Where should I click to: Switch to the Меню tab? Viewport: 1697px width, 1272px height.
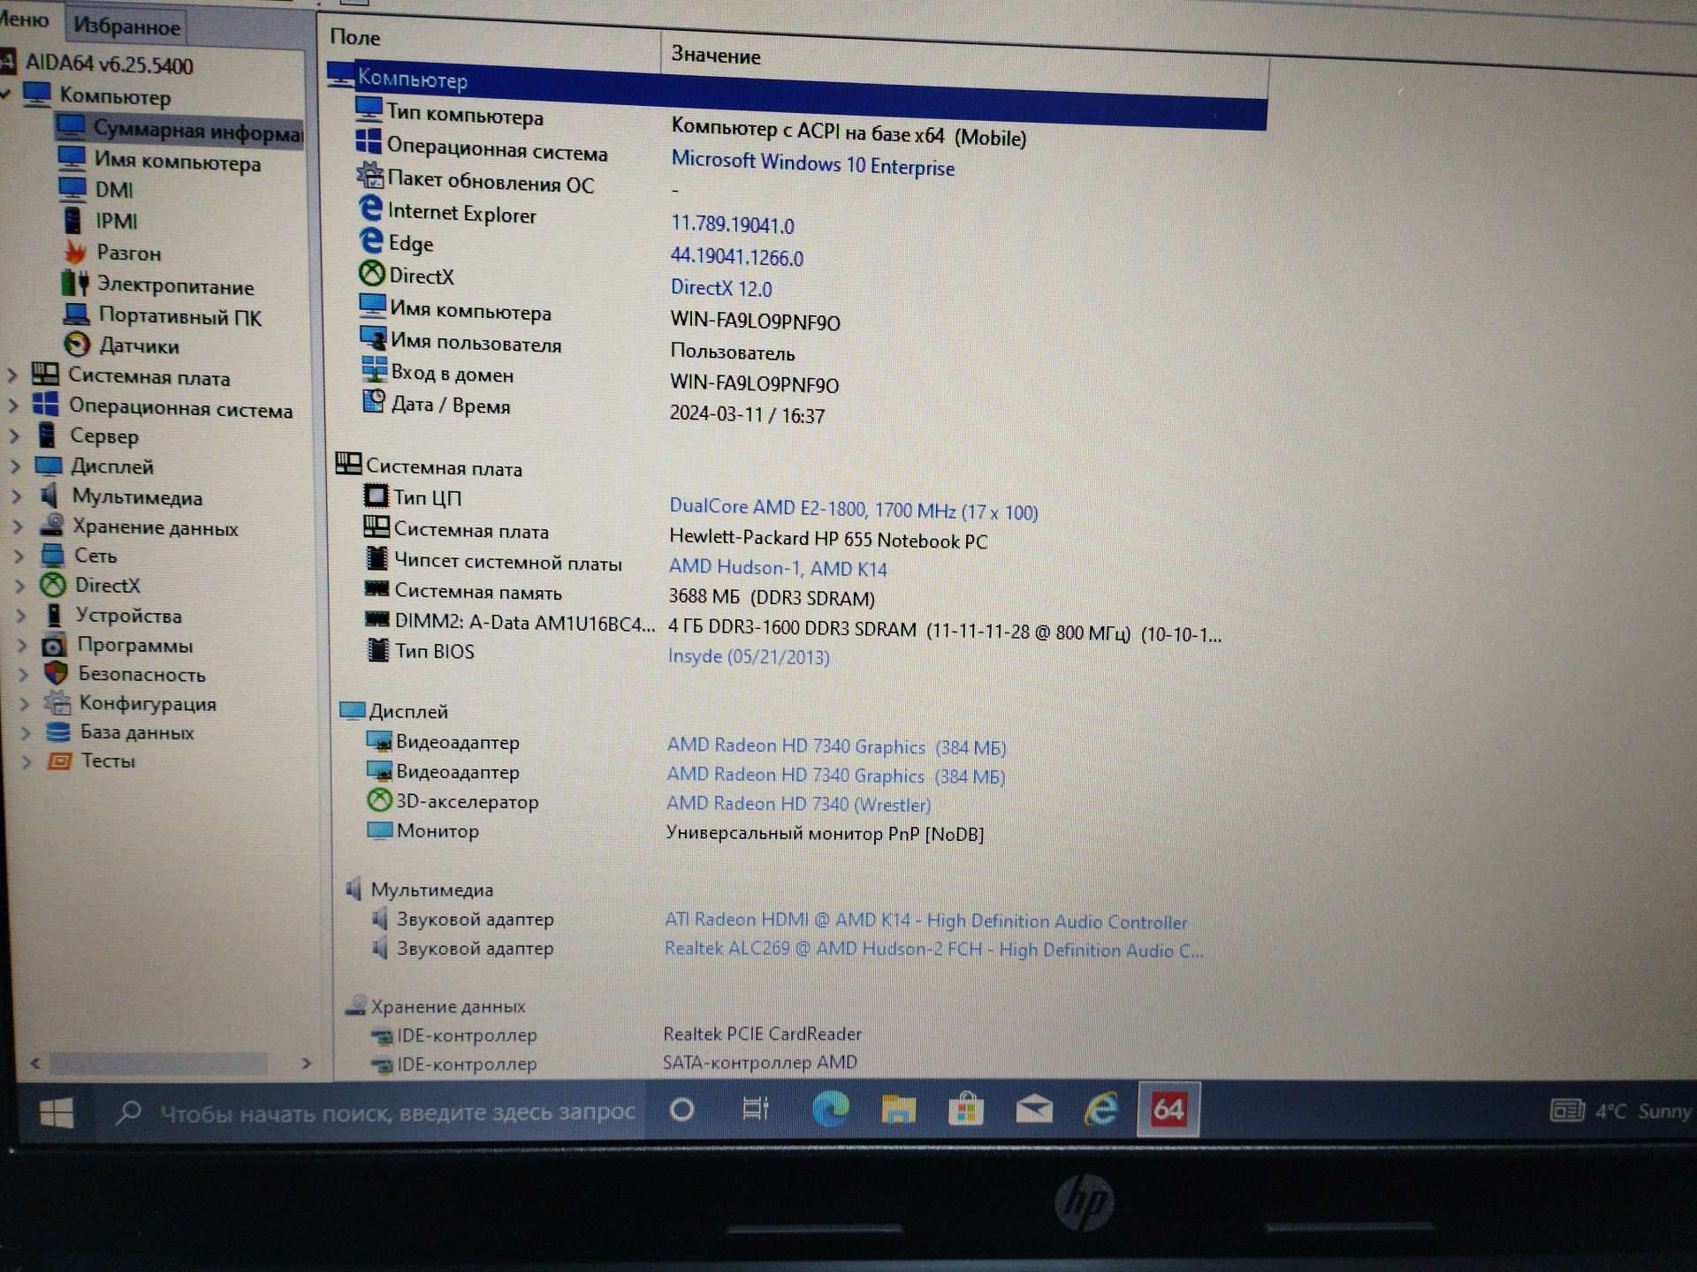pyautogui.click(x=25, y=19)
